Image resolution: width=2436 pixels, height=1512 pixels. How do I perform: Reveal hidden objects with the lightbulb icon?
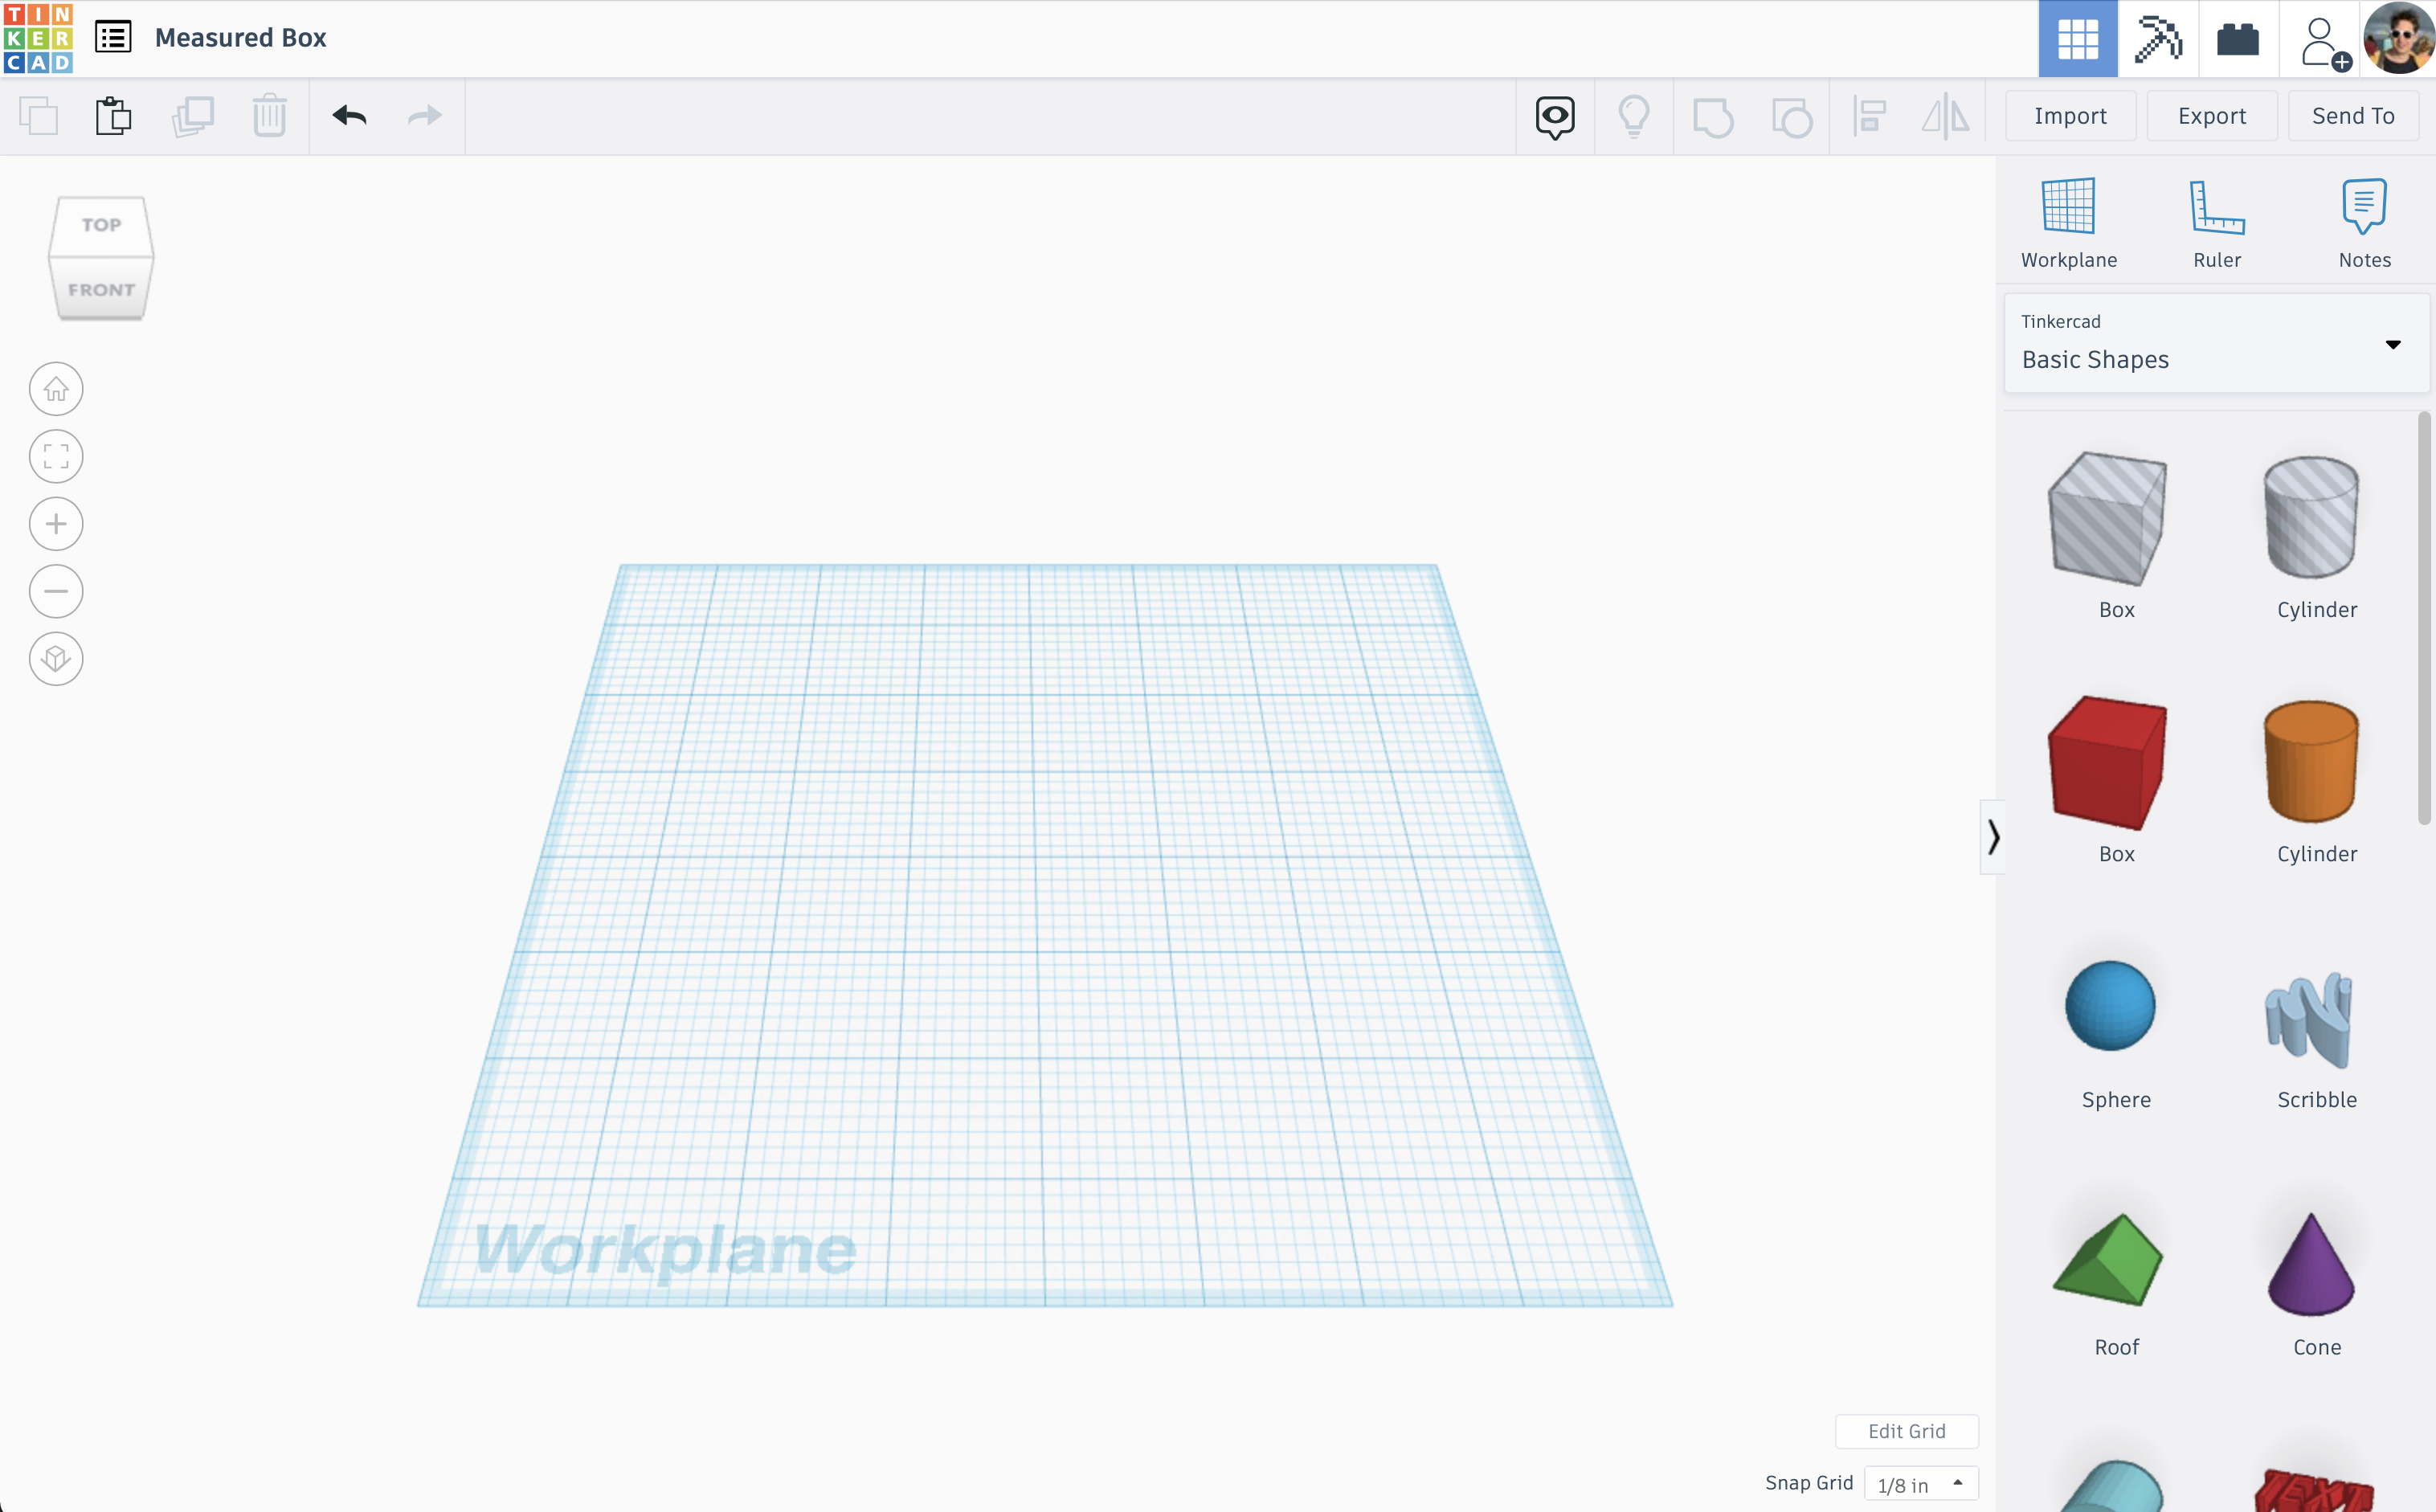tap(1634, 115)
